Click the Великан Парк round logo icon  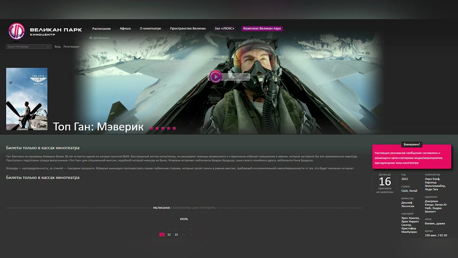pyautogui.click(x=16, y=31)
